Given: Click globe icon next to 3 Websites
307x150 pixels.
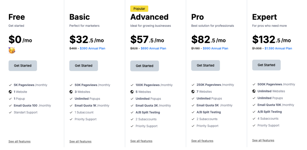Looking at the screenshot, I should pyautogui.click(x=71, y=92).
